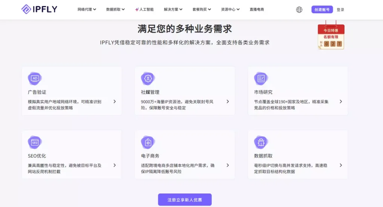The height and width of the screenshot is (207, 383).
Task: Open the 电子商务 card title
Action: (150, 156)
